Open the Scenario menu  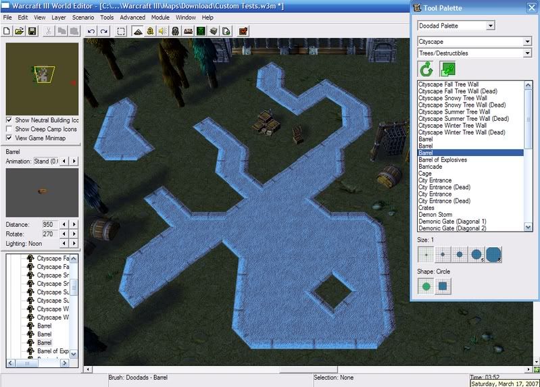point(83,18)
